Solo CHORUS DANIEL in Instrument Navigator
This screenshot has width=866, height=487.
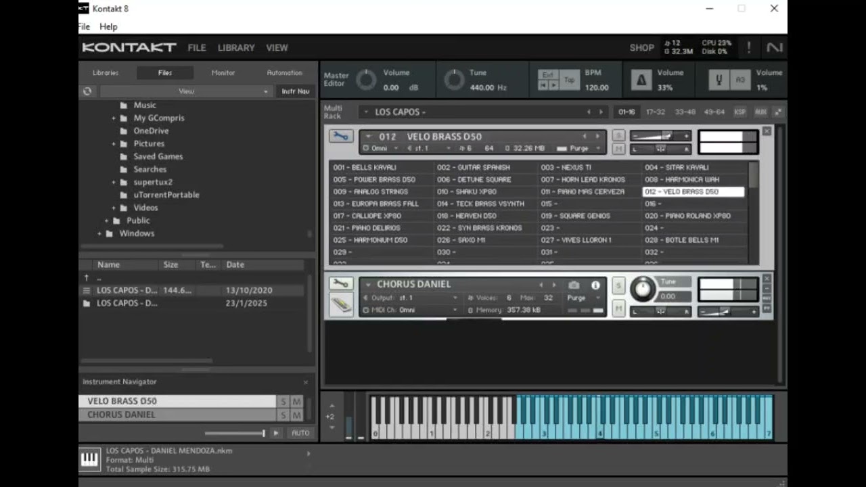point(283,415)
